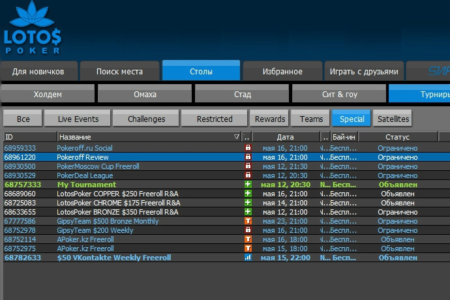Click lock icon beside PokerMoscow Cup Freeroll

coord(248,166)
